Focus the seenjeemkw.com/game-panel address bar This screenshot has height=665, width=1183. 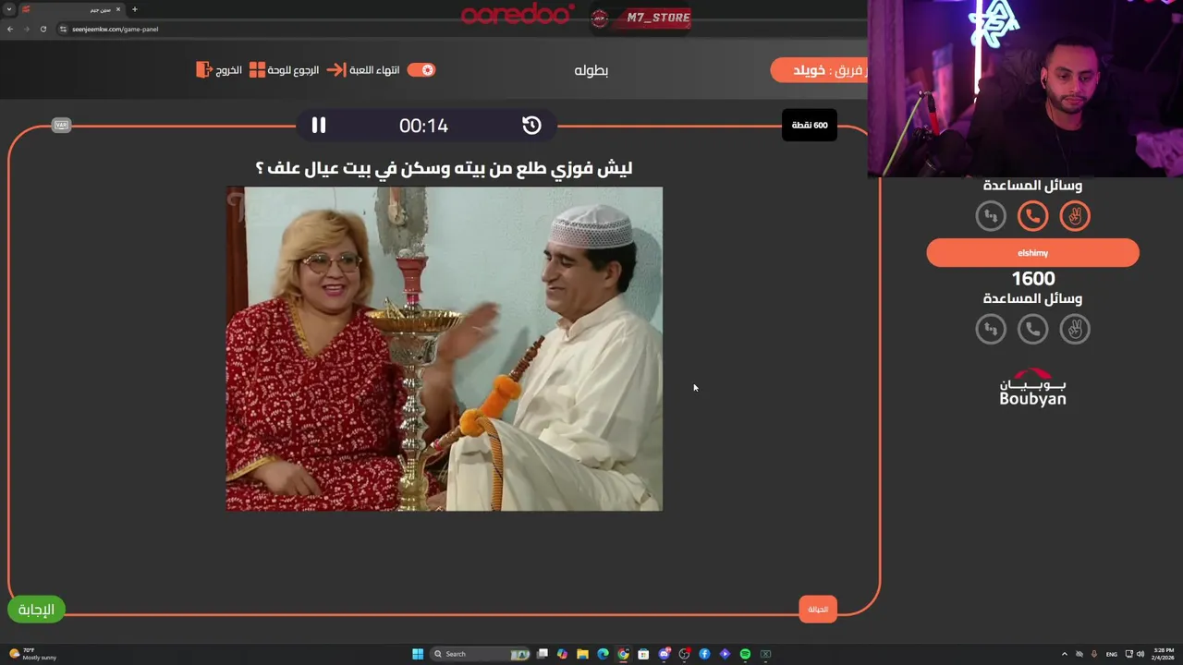pos(115,29)
